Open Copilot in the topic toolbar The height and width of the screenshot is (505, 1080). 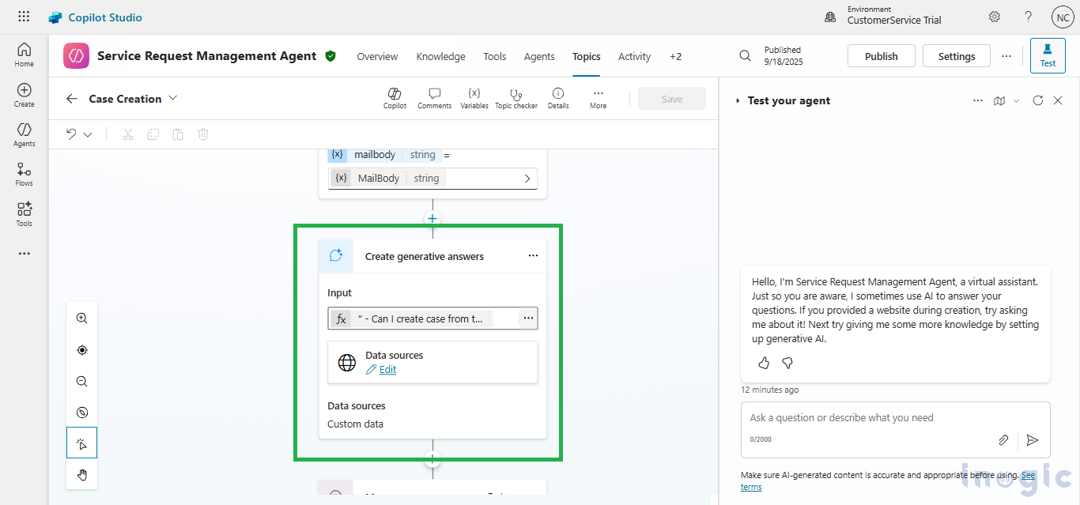click(395, 98)
